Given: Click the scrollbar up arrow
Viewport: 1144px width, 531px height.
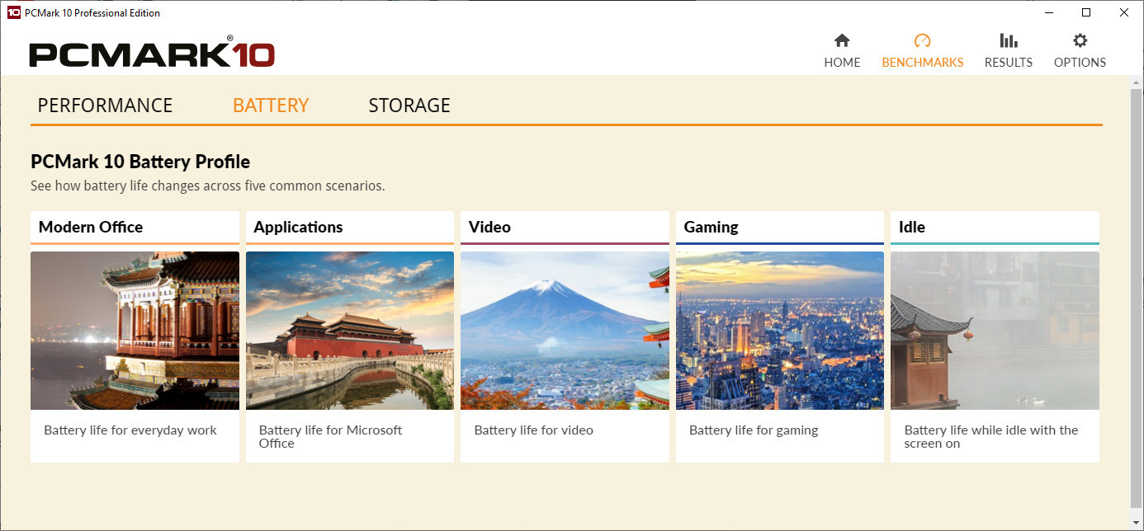Looking at the screenshot, I should click(x=1137, y=82).
